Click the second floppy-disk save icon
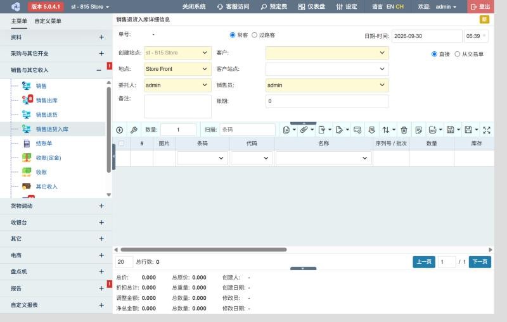 tap(468, 130)
